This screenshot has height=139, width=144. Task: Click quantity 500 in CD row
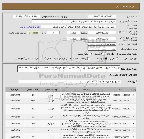pyautogui.click(x=33, y=101)
